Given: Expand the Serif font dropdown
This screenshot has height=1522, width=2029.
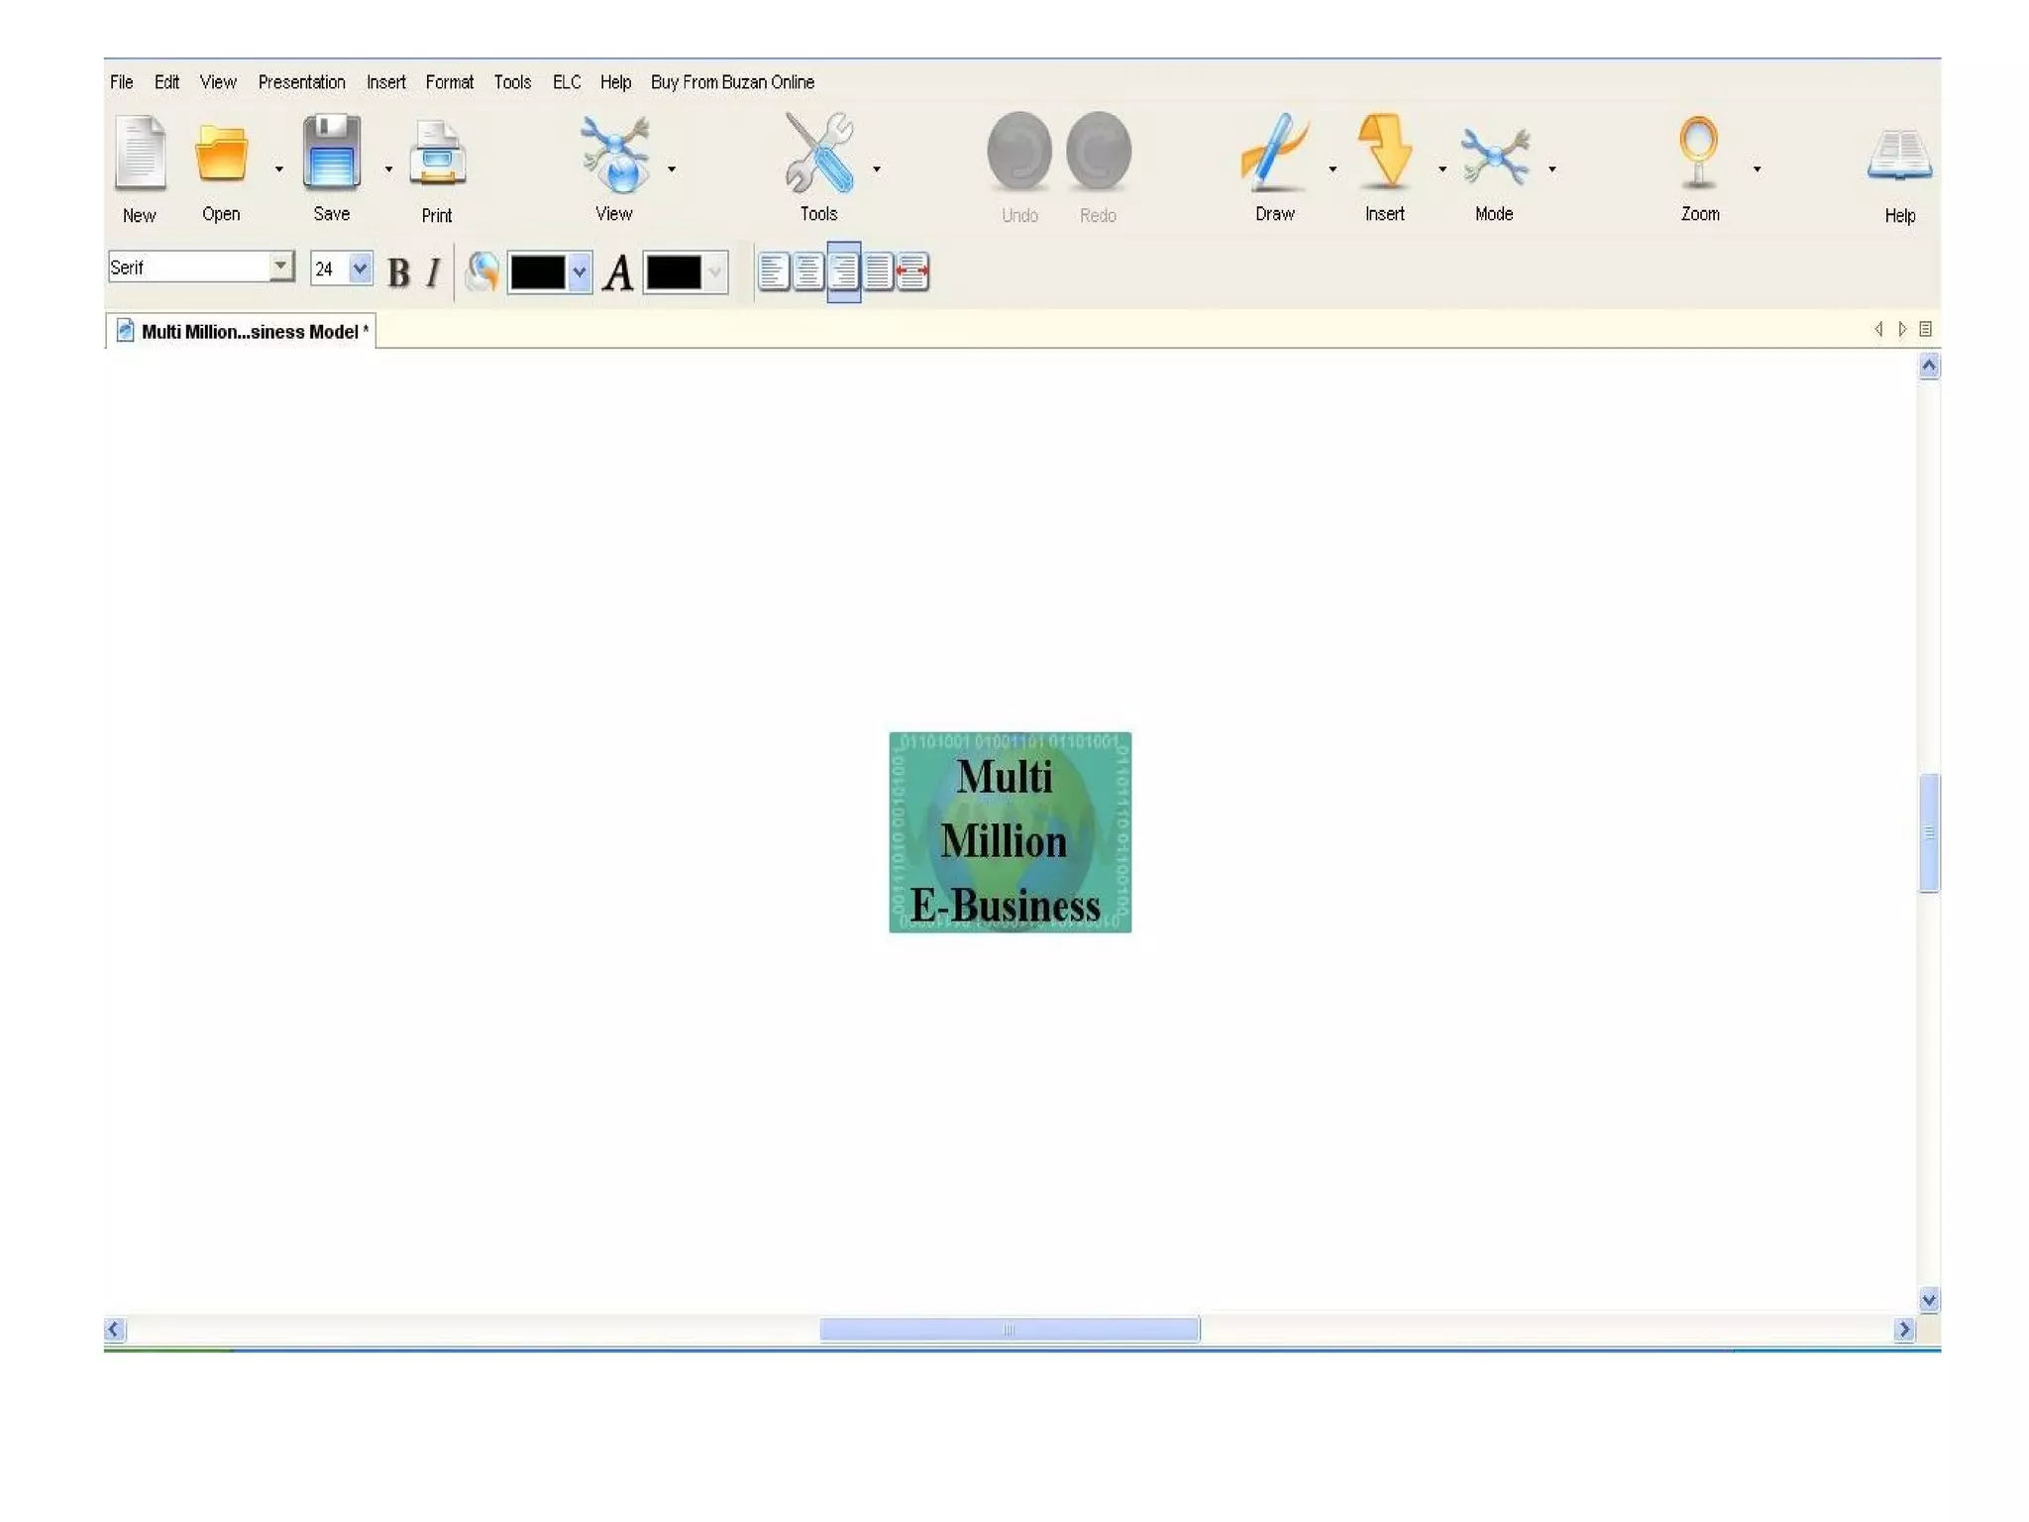Looking at the screenshot, I should pos(281,267).
